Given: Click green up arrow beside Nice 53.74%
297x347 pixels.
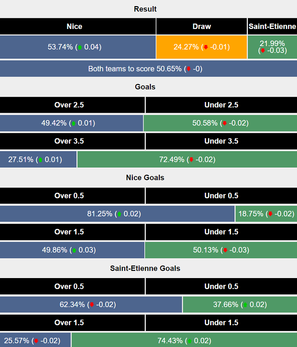Looking at the screenshot, I should pyautogui.click(x=80, y=47).
